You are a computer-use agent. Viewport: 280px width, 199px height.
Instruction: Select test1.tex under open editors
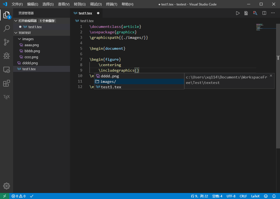tap(42, 27)
